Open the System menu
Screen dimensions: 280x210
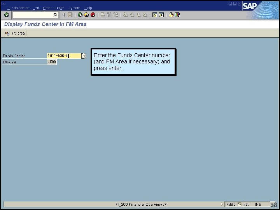pos(74,8)
